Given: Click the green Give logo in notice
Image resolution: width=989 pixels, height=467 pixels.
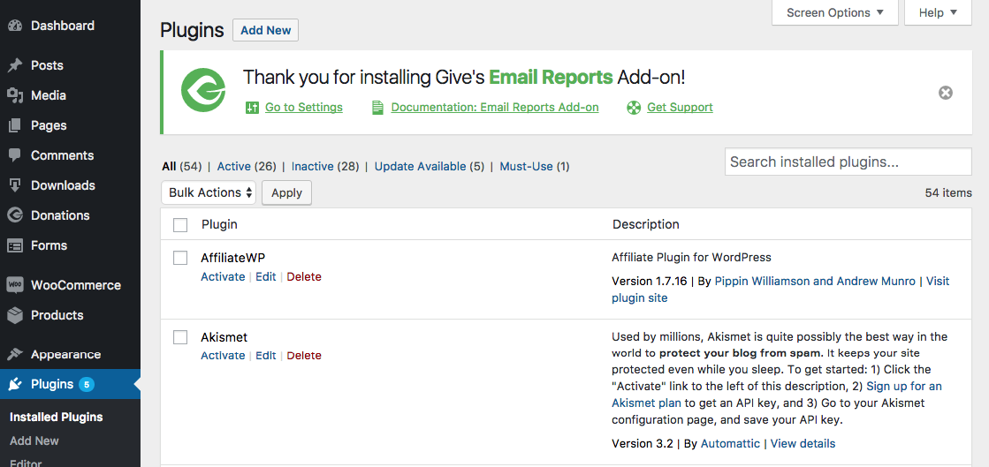Looking at the screenshot, I should 203,91.
